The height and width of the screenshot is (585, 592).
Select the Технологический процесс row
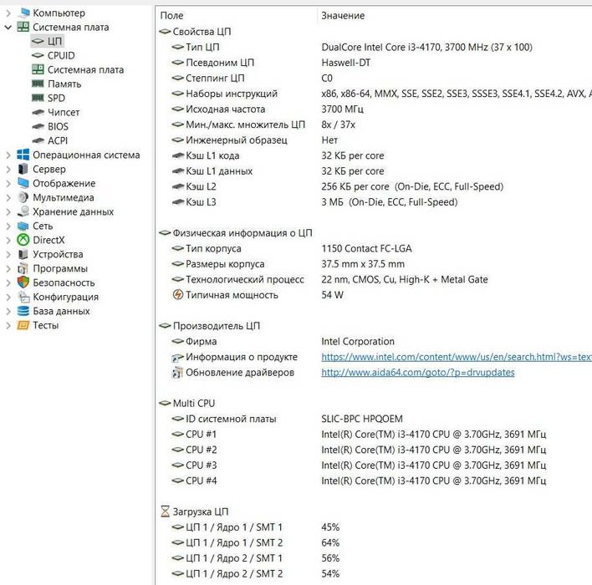[375, 279]
